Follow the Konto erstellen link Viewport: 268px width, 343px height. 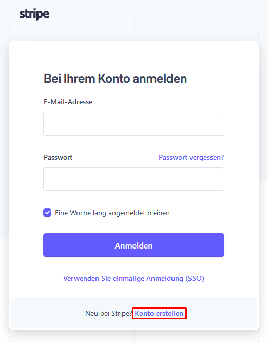(x=159, y=313)
